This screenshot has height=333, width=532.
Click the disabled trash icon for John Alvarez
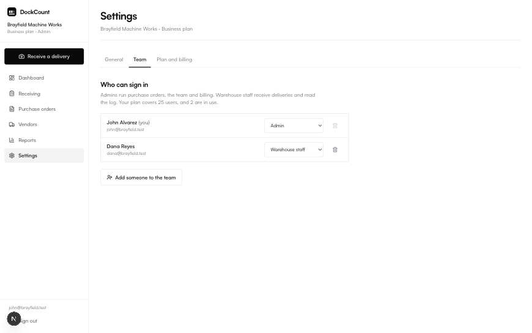coord(335,125)
